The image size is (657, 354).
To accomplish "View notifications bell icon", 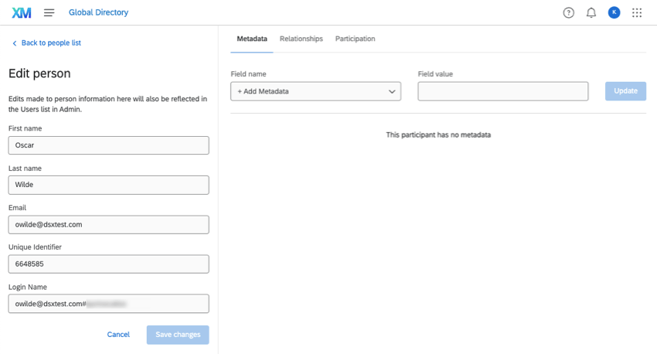I will [591, 12].
